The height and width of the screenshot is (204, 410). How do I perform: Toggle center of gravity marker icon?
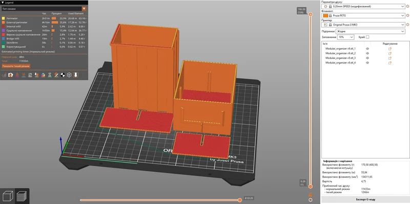[x=63, y=75]
